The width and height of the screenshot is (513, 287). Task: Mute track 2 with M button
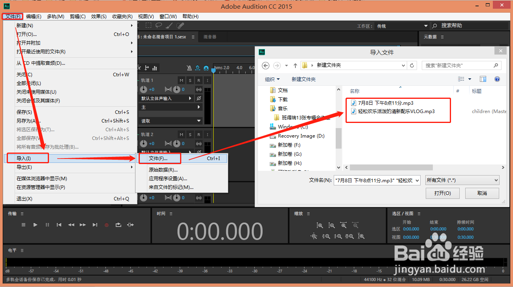[181, 134]
